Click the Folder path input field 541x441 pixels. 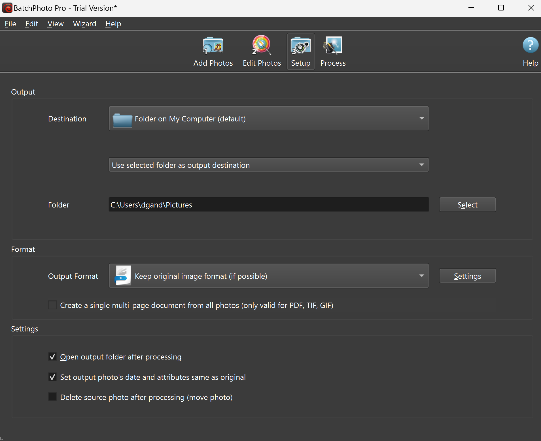point(269,204)
